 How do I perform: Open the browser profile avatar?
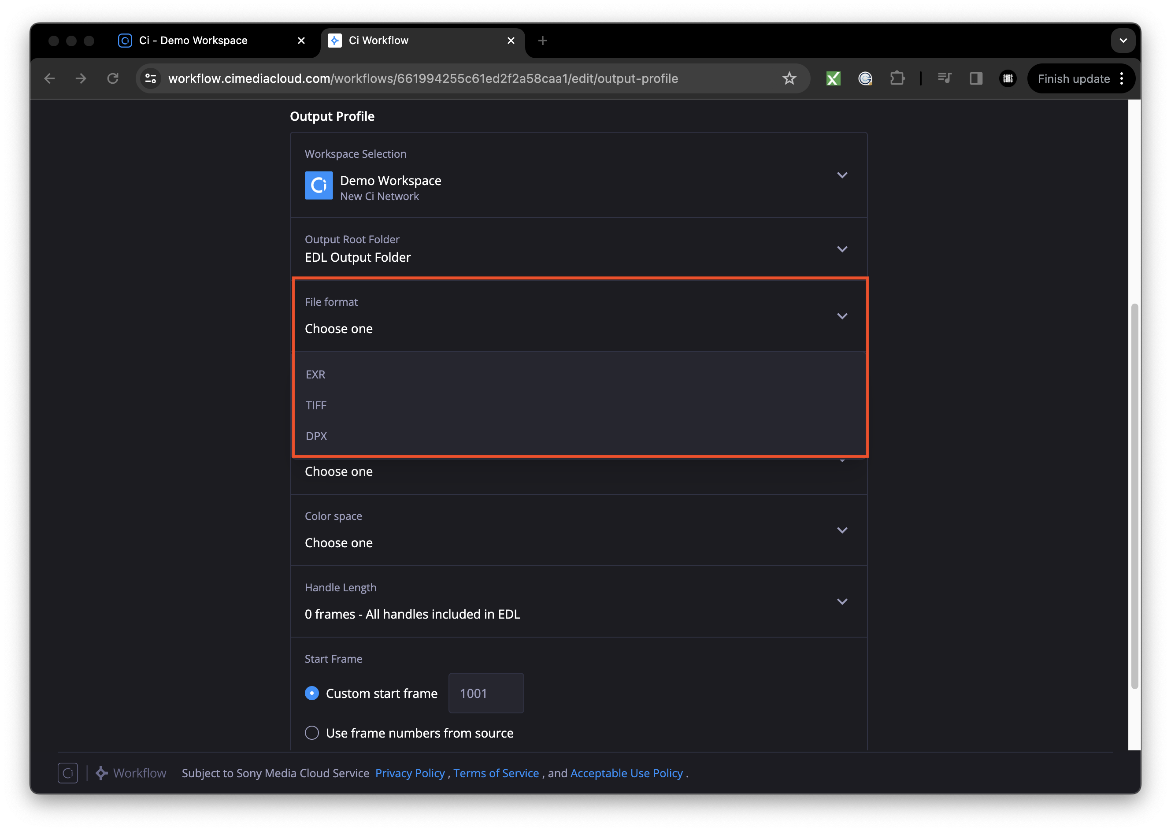point(1007,78)
